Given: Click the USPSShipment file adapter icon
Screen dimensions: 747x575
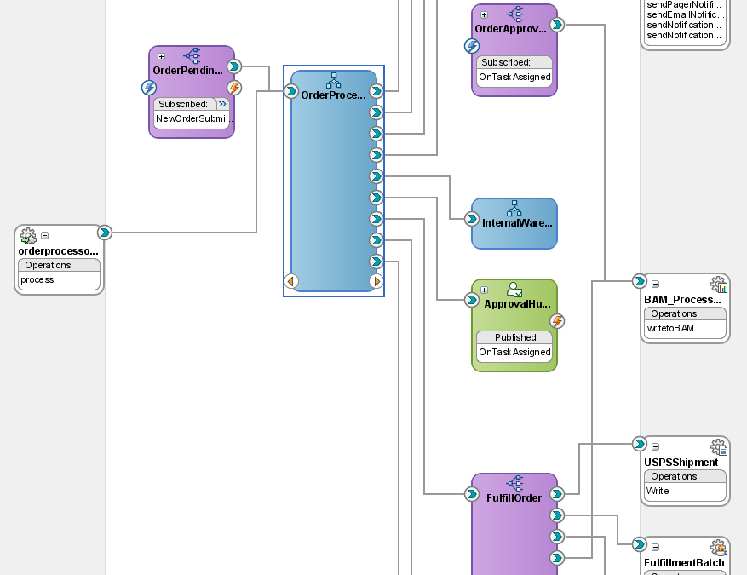Looking at the screenshot, I should tap(719, 447).
